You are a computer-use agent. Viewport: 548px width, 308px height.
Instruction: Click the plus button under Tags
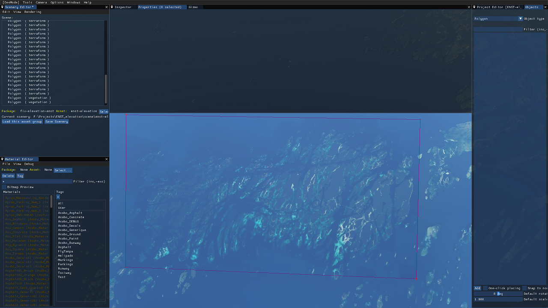tap(58, 197)
